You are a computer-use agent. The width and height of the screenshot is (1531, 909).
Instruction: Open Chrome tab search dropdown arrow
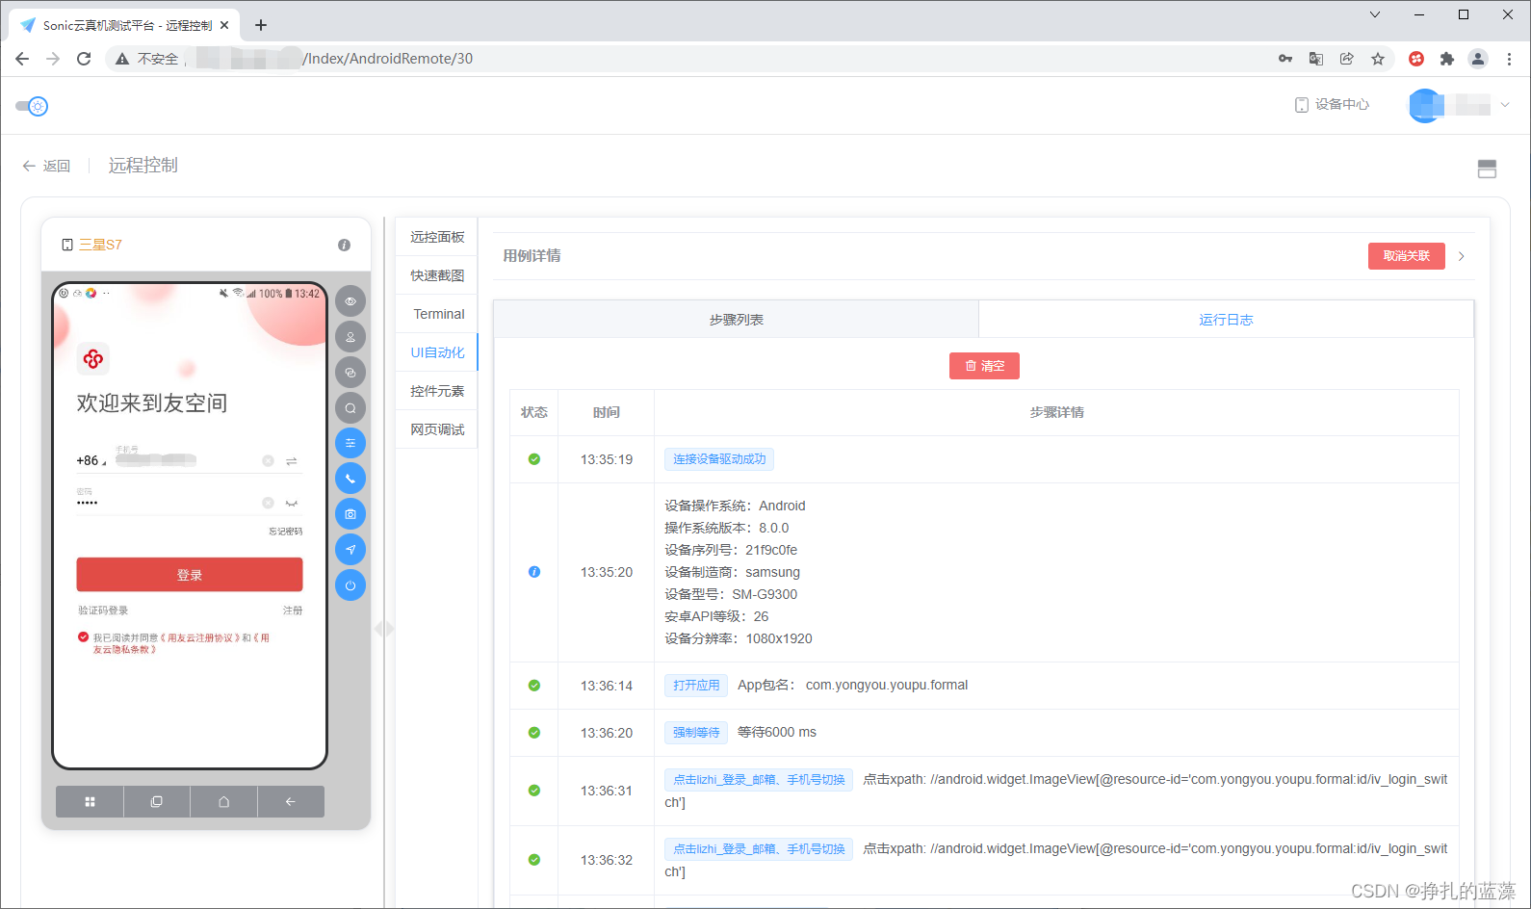click(x=1375, y=14)
